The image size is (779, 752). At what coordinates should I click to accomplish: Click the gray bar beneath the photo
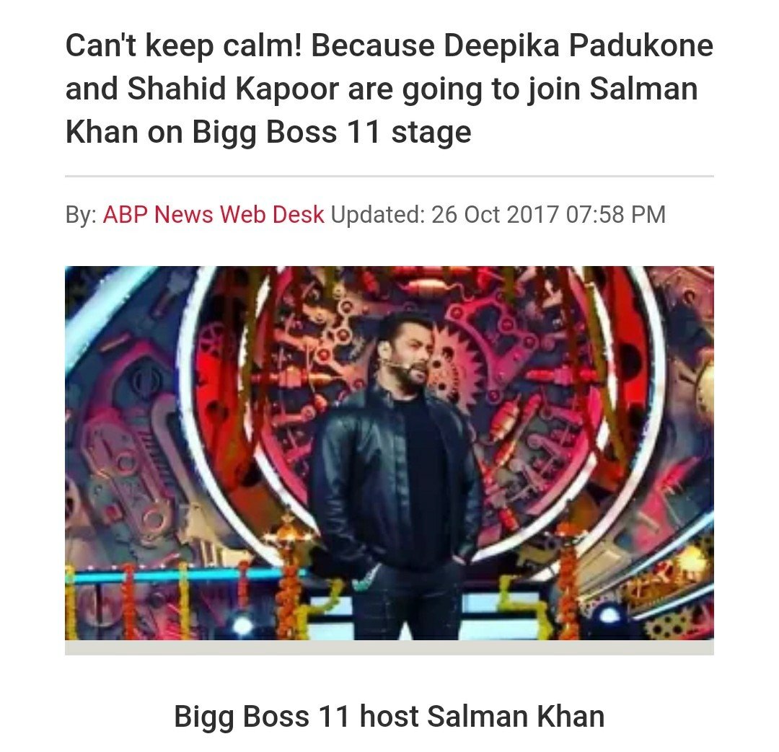(x=389, y=647)
